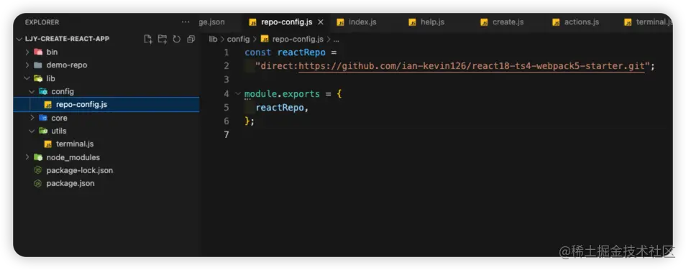Image resolution: width=686 pixels, height=270 pixels.
Task: Click the New File icon in Explorer
Action: (x=148, y=39)
